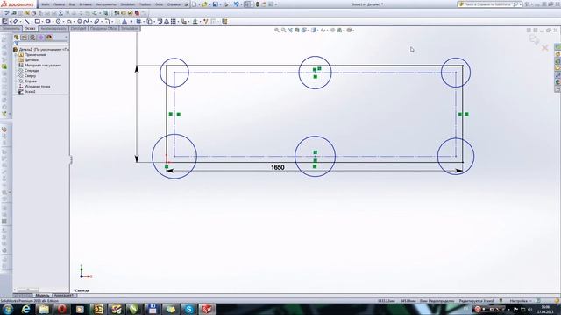Click Zoom to Area magnifier icon
This screenshot has width=561, height=315.
283,31
